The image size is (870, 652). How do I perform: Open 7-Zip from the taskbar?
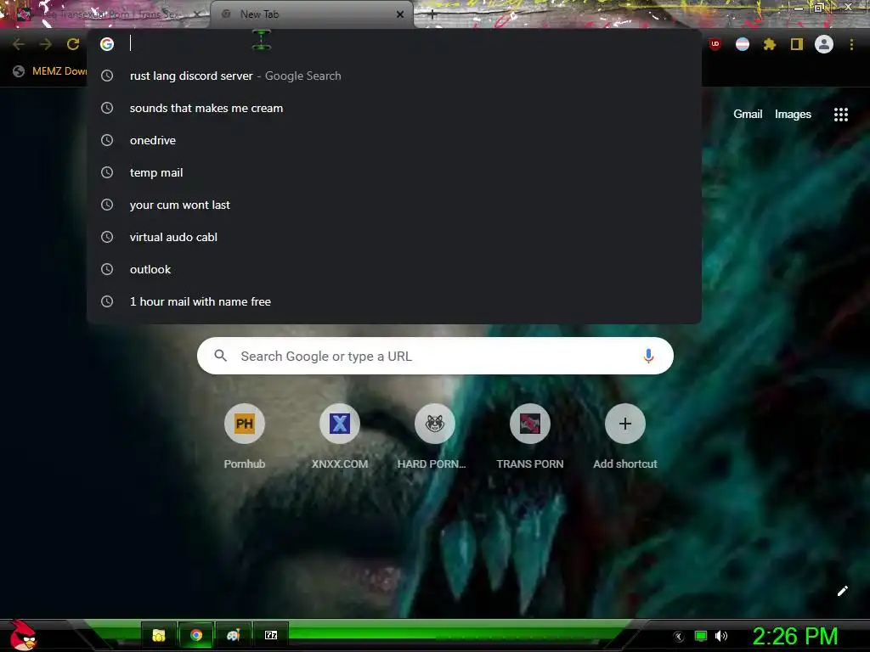coord(271,635)
